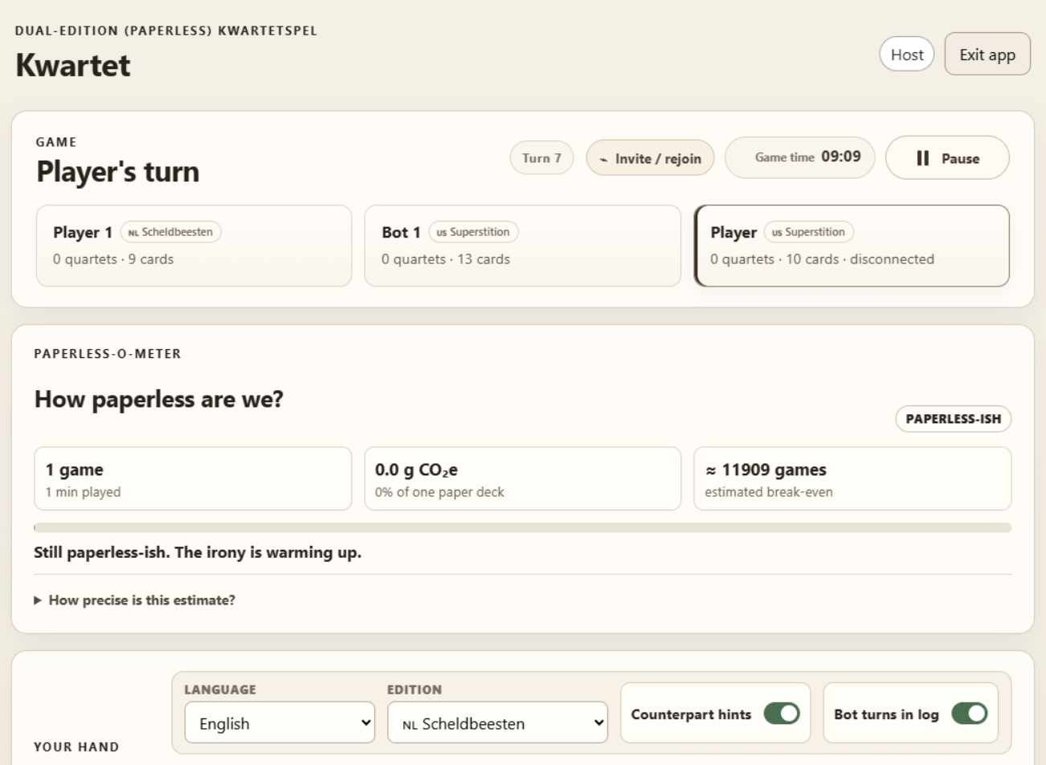1046x765 pixels.
Task: Click the "How paperless are we?" heading
Action: pyautogui.click(x=159, y=399)
